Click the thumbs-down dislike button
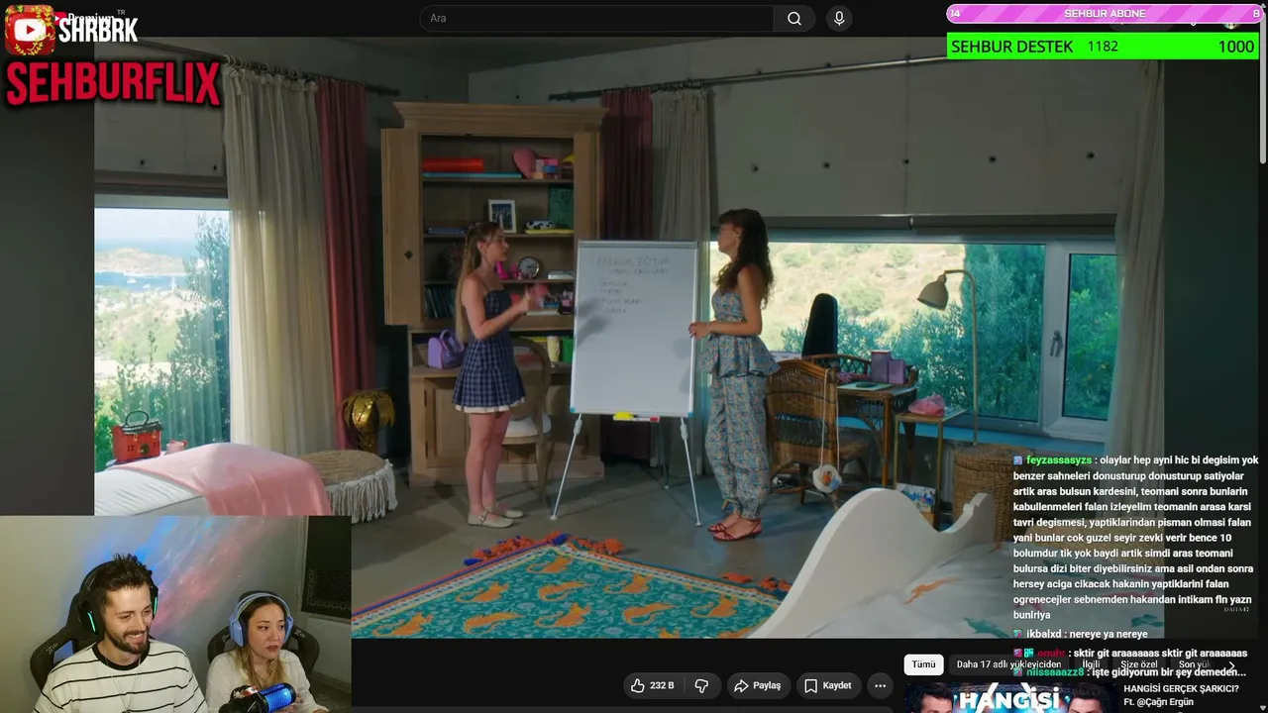The width and height of the screenshot is (1268, 713). [701, 685]
